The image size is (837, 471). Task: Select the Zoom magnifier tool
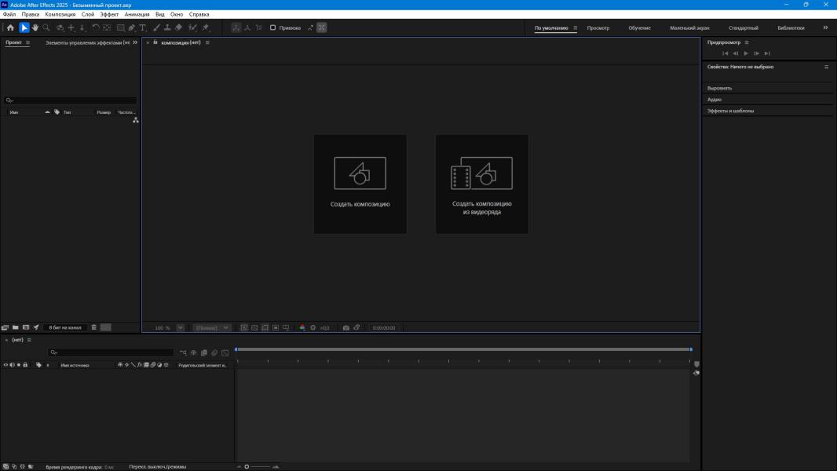46,27
